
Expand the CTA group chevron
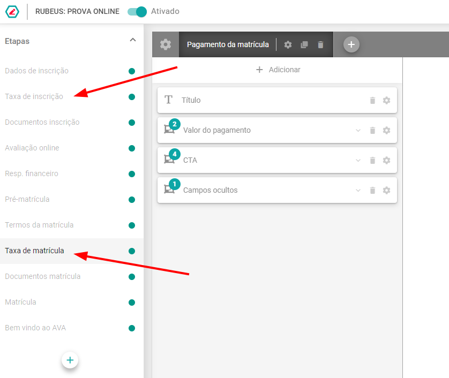(x=358, y=160)
